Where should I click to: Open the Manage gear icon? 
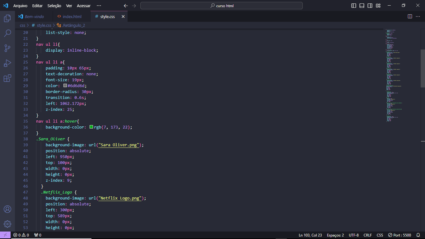tap(7, 224)
